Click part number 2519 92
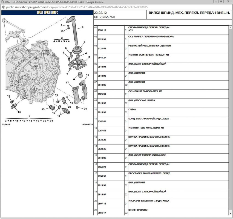Screen dimensions: 233x219 click(x=102, y=103)
